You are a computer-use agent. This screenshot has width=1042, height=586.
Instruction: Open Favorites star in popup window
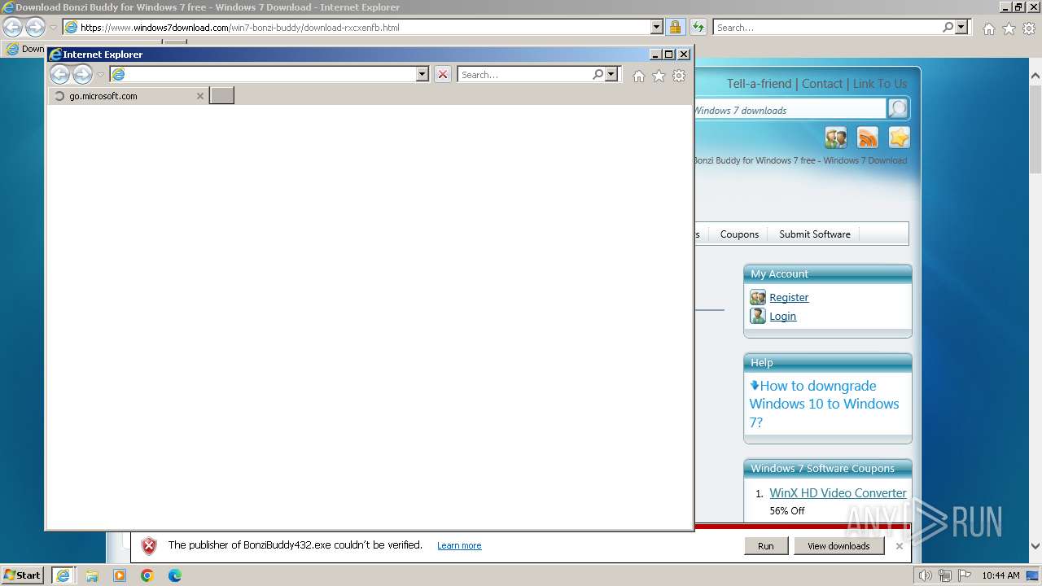[659, 76]
